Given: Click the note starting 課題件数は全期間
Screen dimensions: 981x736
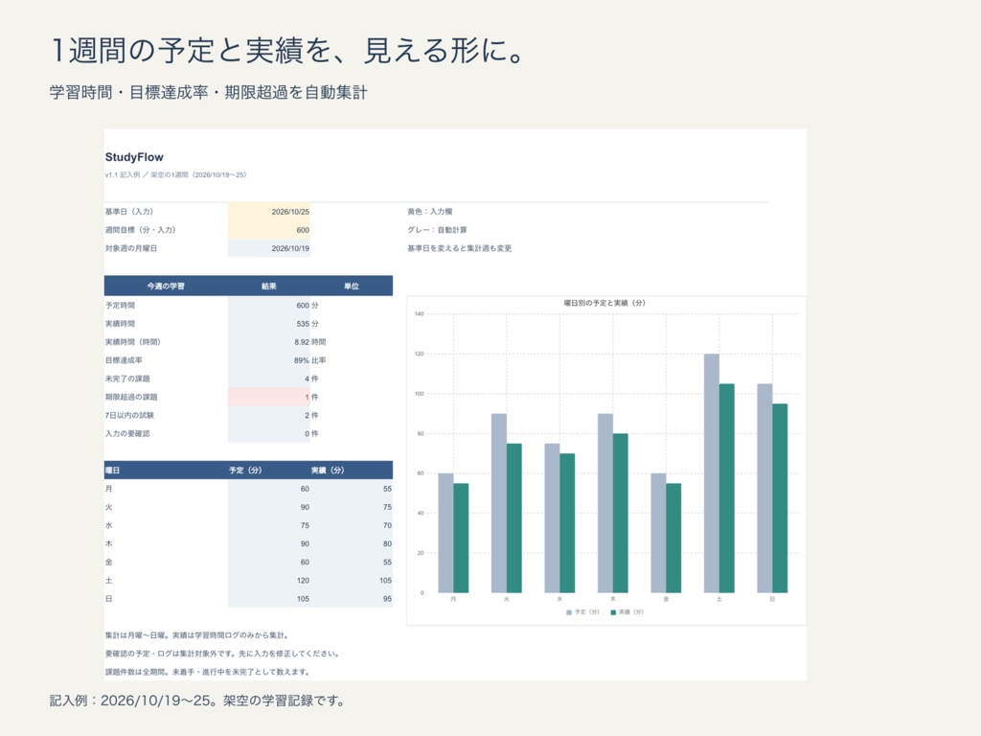Looking at the screenshot, I should click(x=208, y=672).
